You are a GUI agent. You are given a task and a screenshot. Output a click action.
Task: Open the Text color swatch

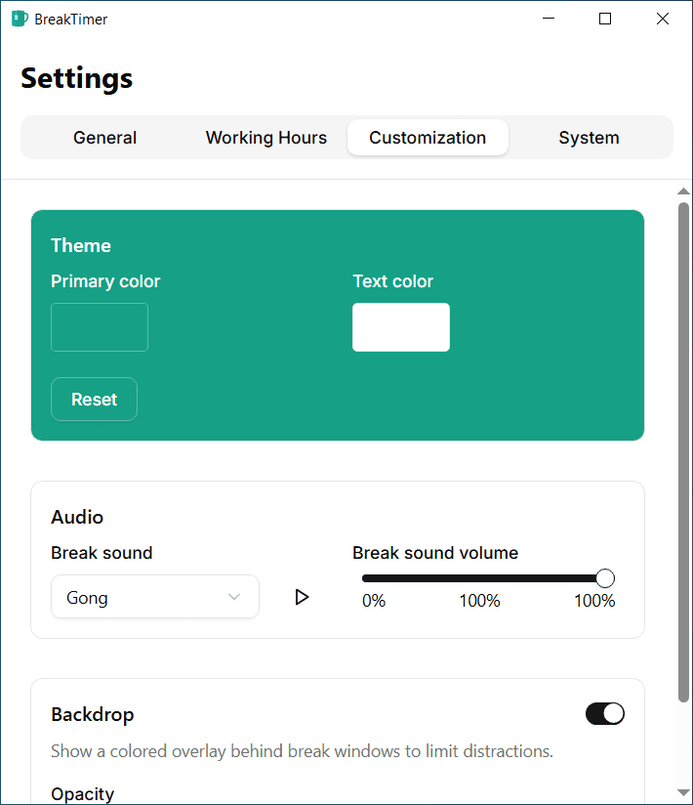[401, 327]
